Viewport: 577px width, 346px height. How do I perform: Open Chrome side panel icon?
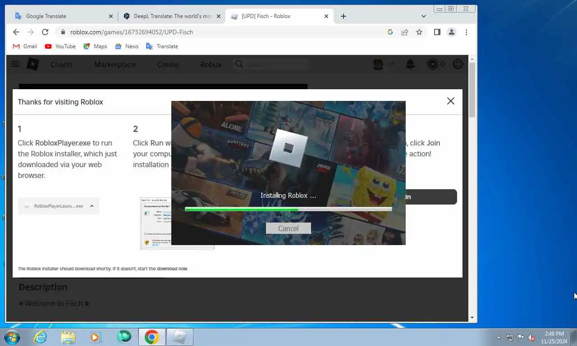[x=437, y=32]
